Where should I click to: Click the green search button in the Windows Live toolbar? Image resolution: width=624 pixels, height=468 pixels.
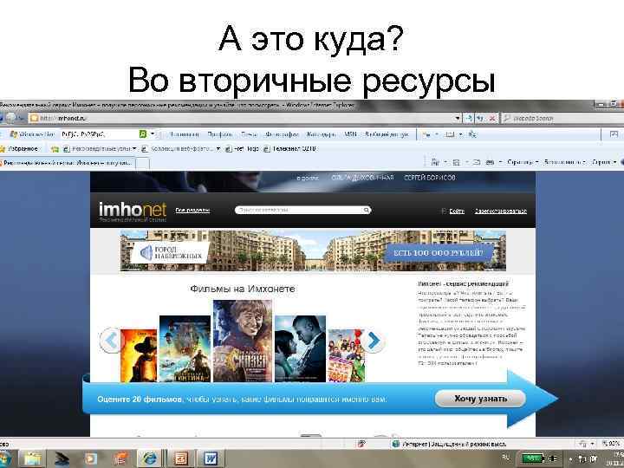coord(143,134)
